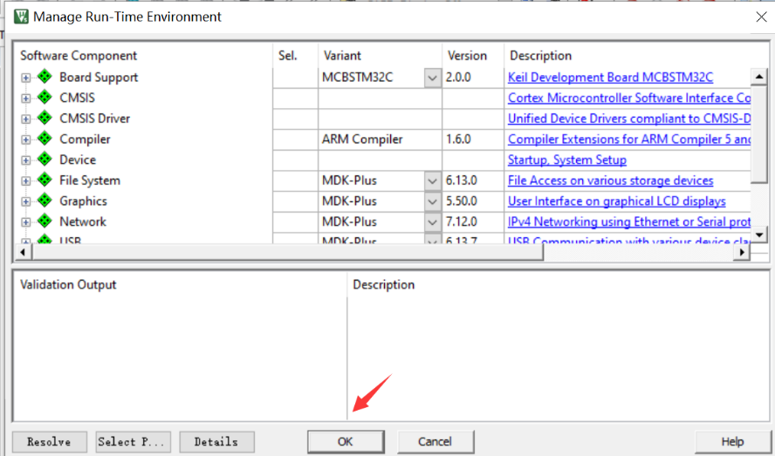The image size is (775, 456).
Task: Click the Details button
Action: pos(217,442)
